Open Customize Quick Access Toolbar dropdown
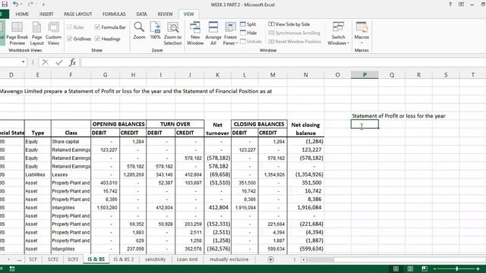This screenshot has height=273, width=486. (43, 5)
